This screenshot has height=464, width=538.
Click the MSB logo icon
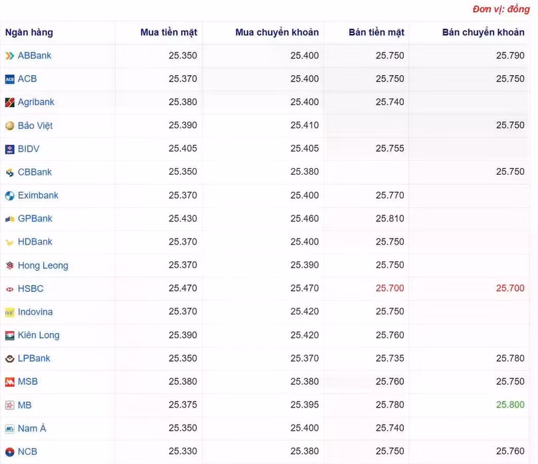[x=10, y=382]
